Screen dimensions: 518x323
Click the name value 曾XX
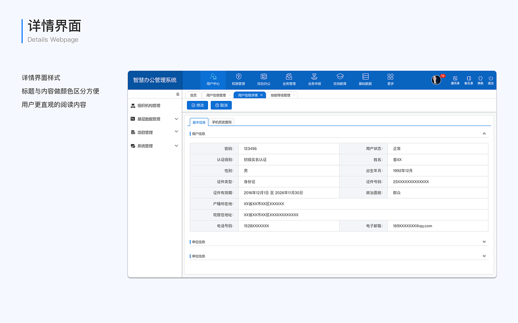point(397,159)
